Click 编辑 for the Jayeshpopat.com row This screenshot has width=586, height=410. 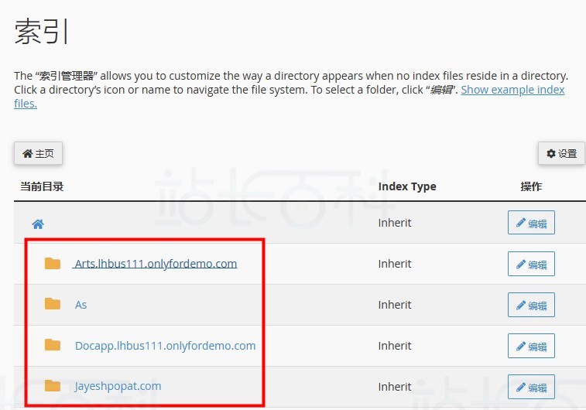tap(531, 388)
